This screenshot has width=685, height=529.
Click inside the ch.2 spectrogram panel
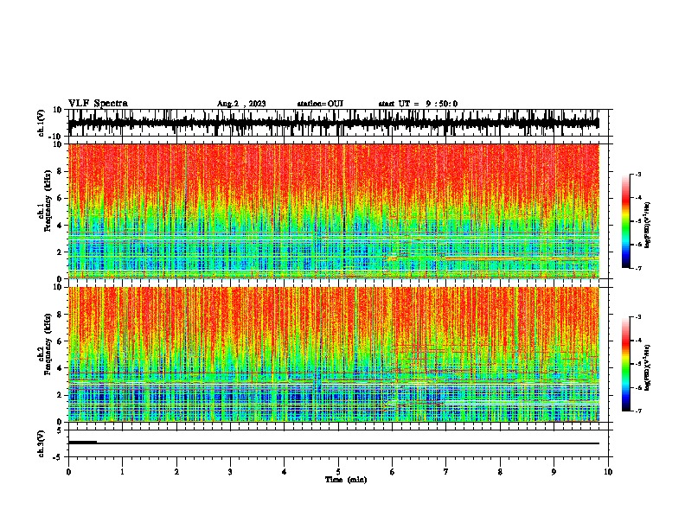(334, 354)
